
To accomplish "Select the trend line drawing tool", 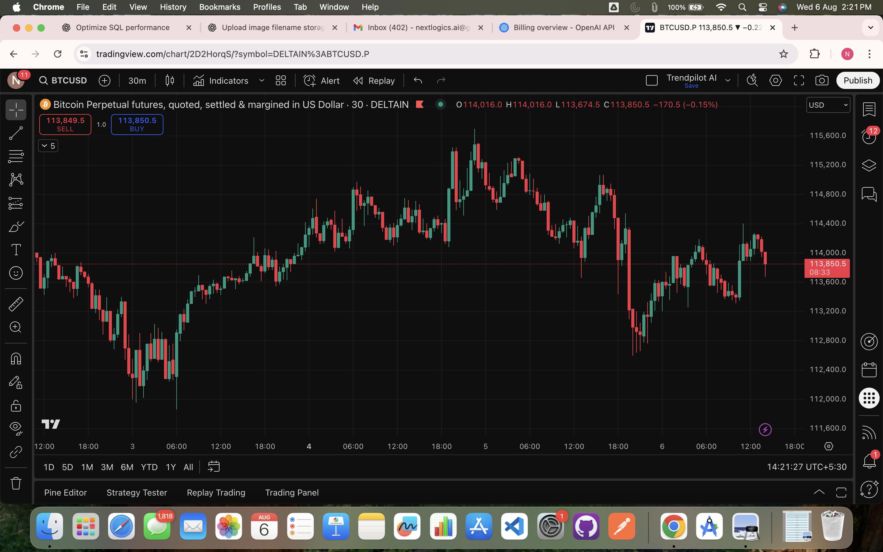I will pyautogui.click(x=16, y=133).
